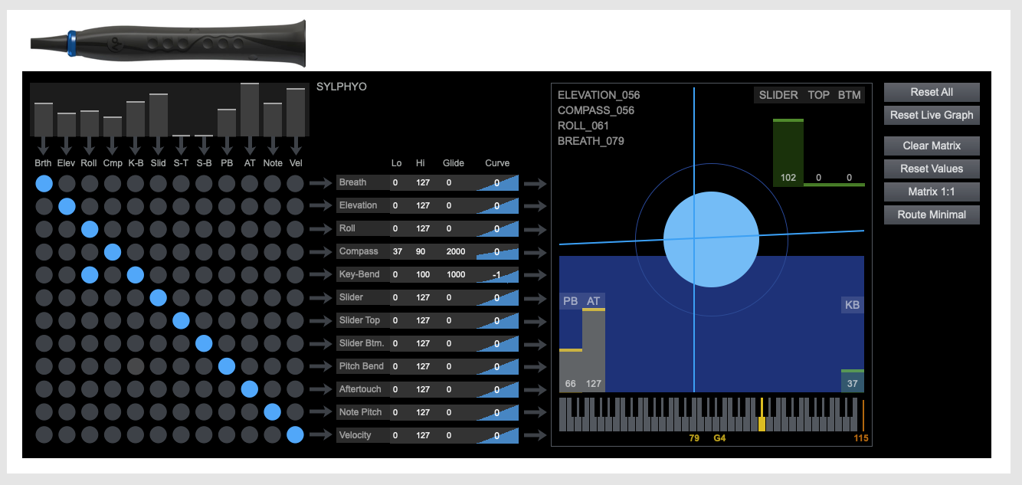Disable the Roll-to-Key-Bend matrix routing dot
The image size is (1022, 485).
[90, 275]
